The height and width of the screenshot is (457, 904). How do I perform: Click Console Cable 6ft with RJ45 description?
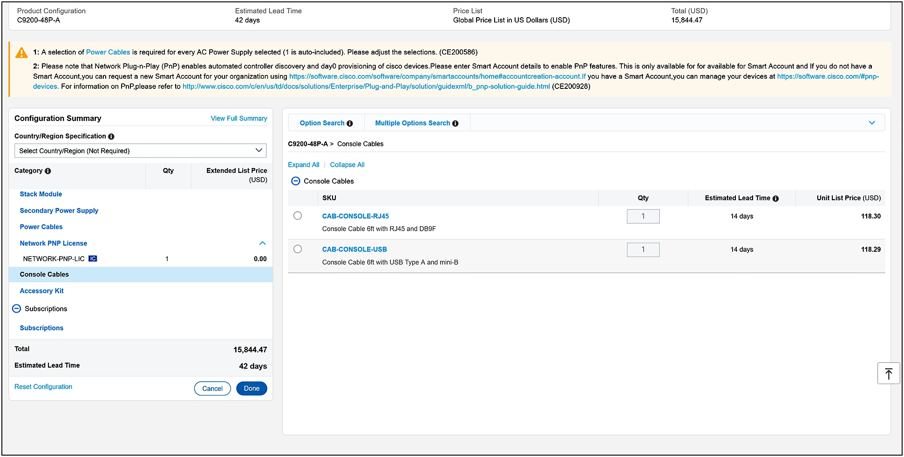coord(379,229)
